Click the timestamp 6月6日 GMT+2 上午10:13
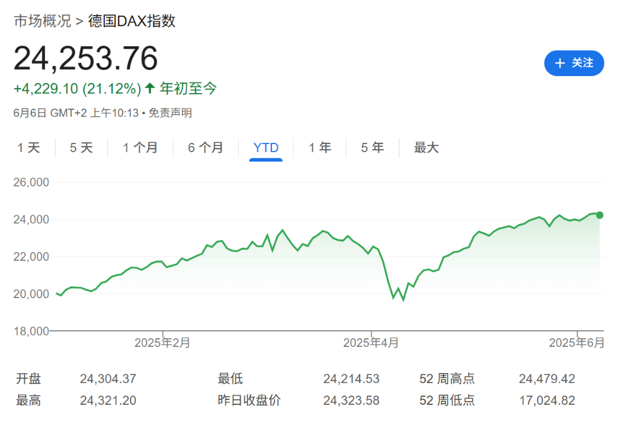This screenshot has width=639, height=423. 76,113
